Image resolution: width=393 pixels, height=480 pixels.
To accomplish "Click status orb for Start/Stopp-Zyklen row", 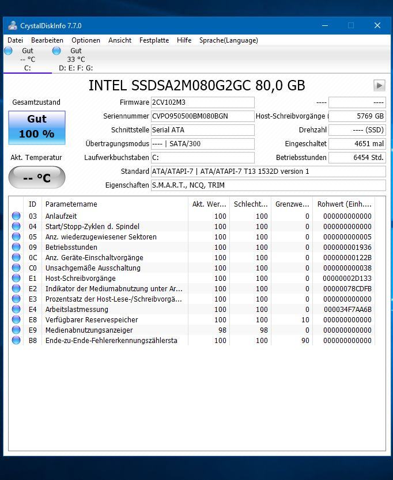I will click(x=16, y=226).
